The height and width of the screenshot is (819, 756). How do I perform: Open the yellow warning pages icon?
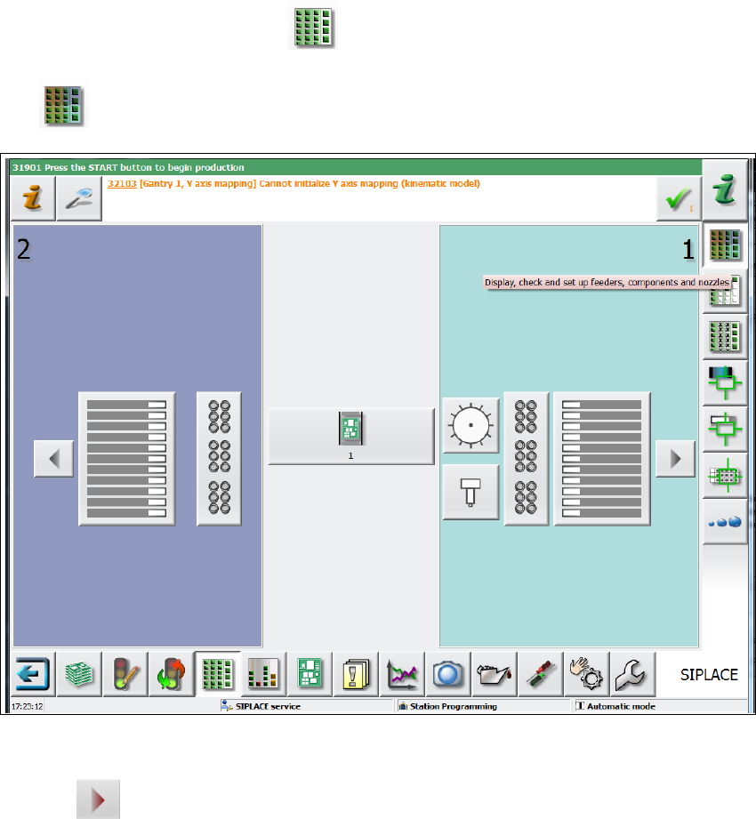356,674
